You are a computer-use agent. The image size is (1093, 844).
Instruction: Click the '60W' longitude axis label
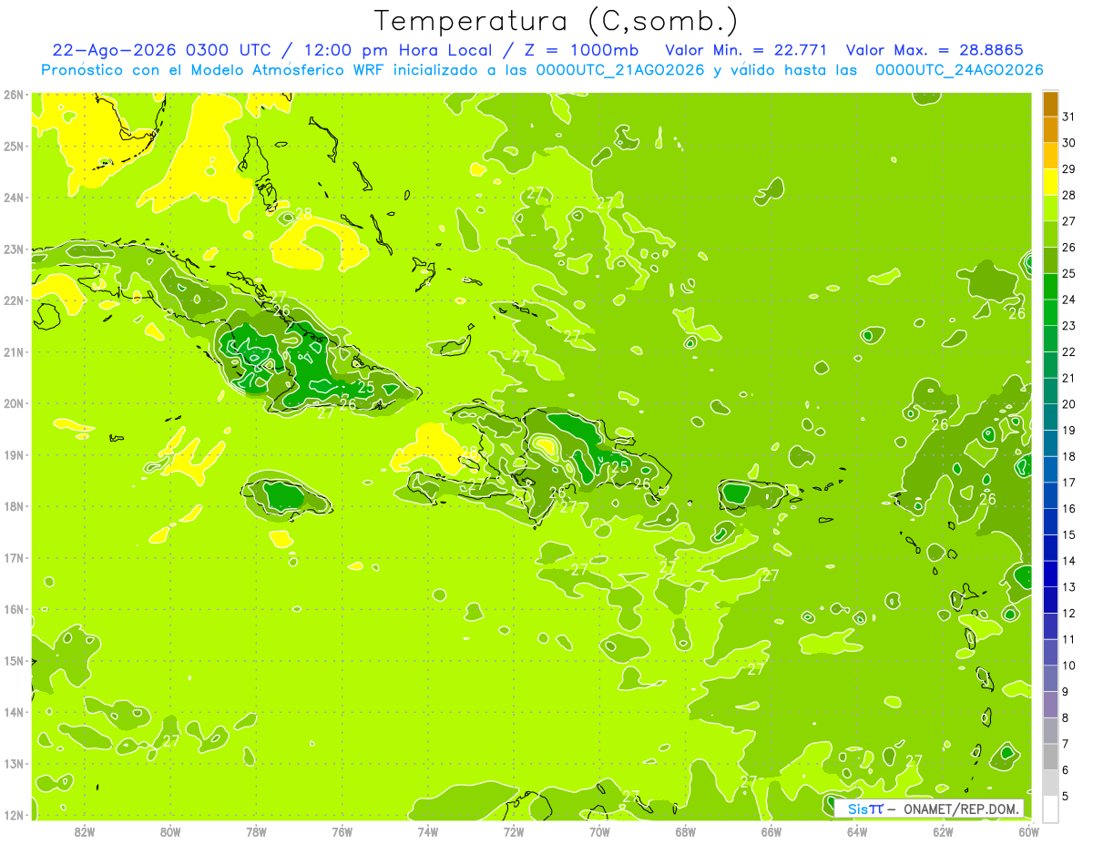pyautogui.click(x=1029, y=831)
